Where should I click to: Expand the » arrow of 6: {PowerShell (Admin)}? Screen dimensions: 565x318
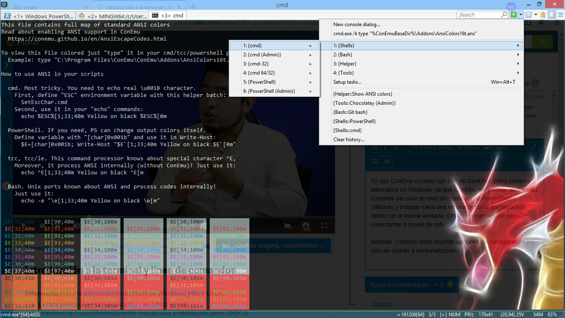pyautogui.click(x=310, y=91)
